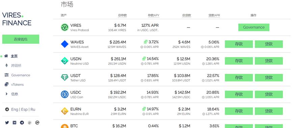Click the USDC coin asset icon
292x128 pixels.
pos(64,94)
